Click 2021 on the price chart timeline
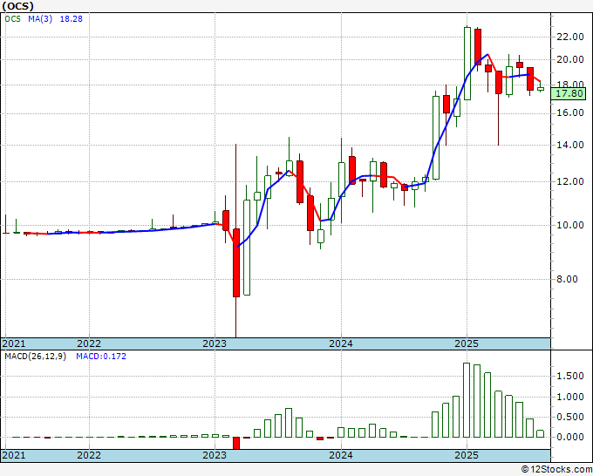Image resolution: width=593 pixels, height=476 pixels. point(14,343)
